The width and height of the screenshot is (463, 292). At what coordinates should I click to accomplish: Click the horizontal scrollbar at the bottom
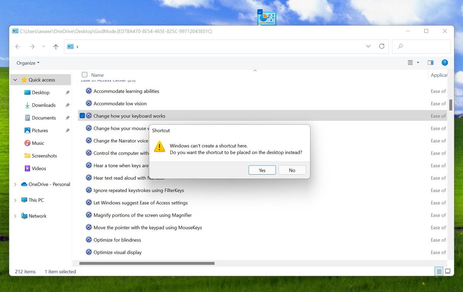tap(147, 263)
